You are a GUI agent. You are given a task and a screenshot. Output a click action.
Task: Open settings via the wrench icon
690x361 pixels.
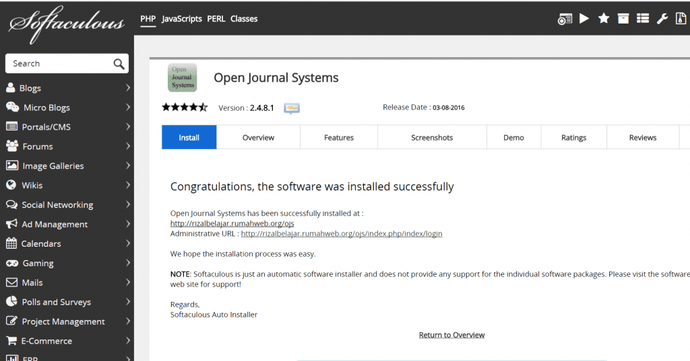(x=662, y=18)
